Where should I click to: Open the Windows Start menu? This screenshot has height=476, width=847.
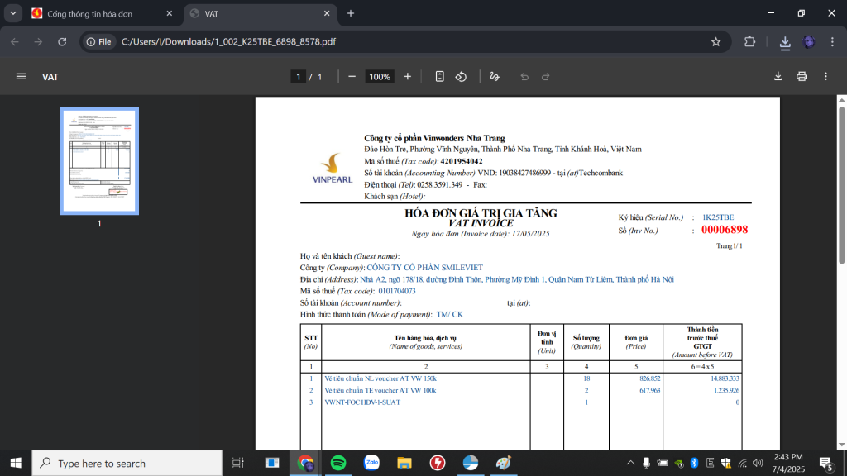(16, 463)
